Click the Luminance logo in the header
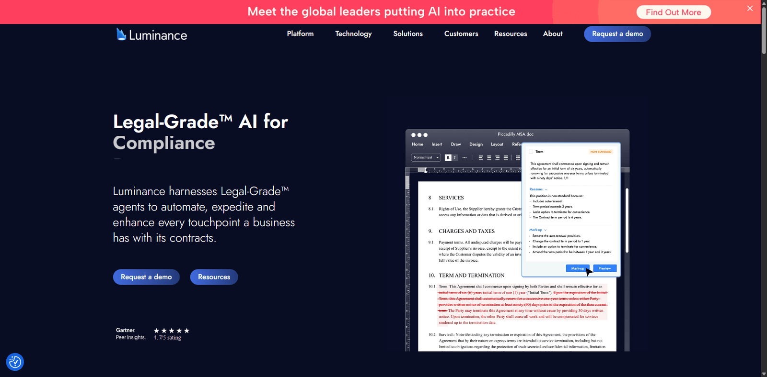 151,34
